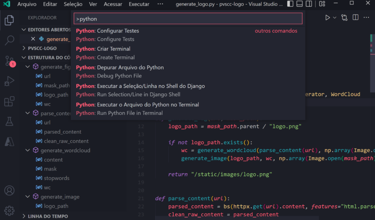This screenshot has height=220, width=375.
Task: Expand the LINHA DO TEMPO section
Action: coord(47,216)
